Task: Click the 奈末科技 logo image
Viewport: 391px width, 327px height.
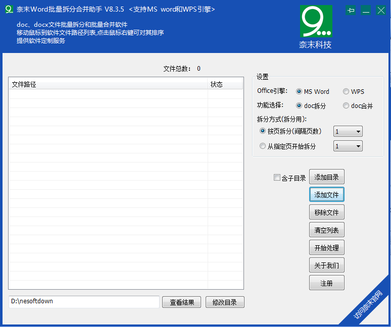Action: pyautogui.click(x=316, y=27)
